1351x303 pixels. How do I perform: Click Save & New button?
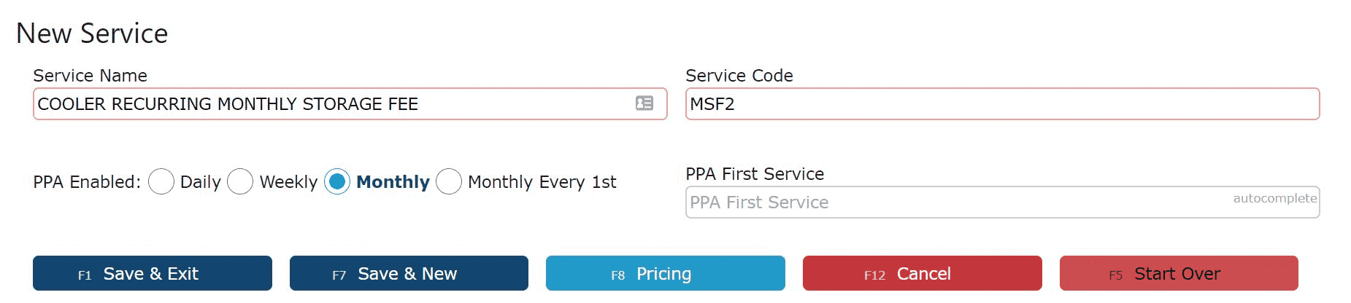click(409, 273)
